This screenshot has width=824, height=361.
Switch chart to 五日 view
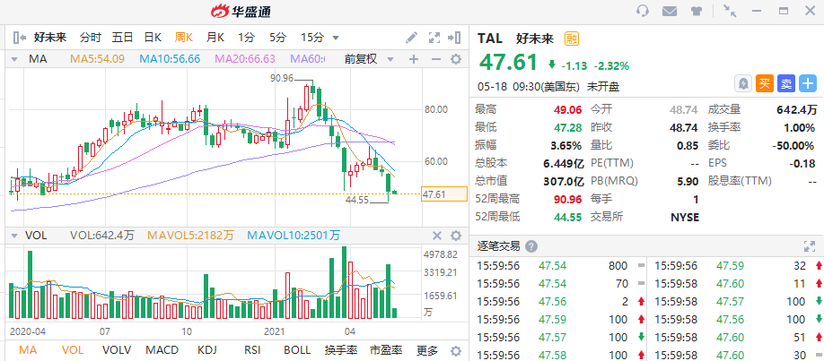pyautogui.click(x=122, y=38)
